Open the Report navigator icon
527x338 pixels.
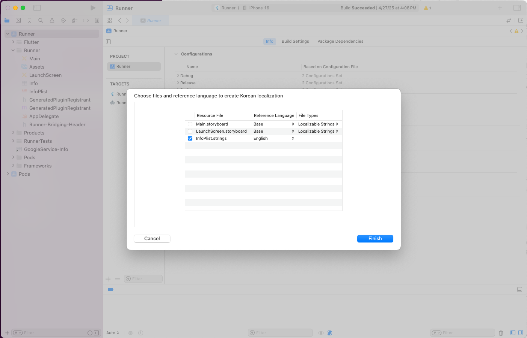97,21
